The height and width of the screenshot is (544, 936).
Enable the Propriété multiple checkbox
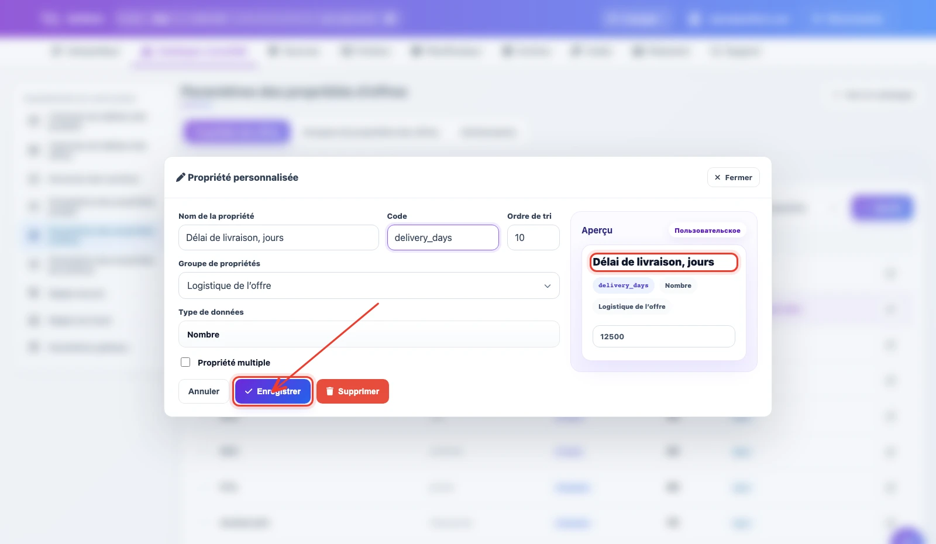[x=185, y=362]
